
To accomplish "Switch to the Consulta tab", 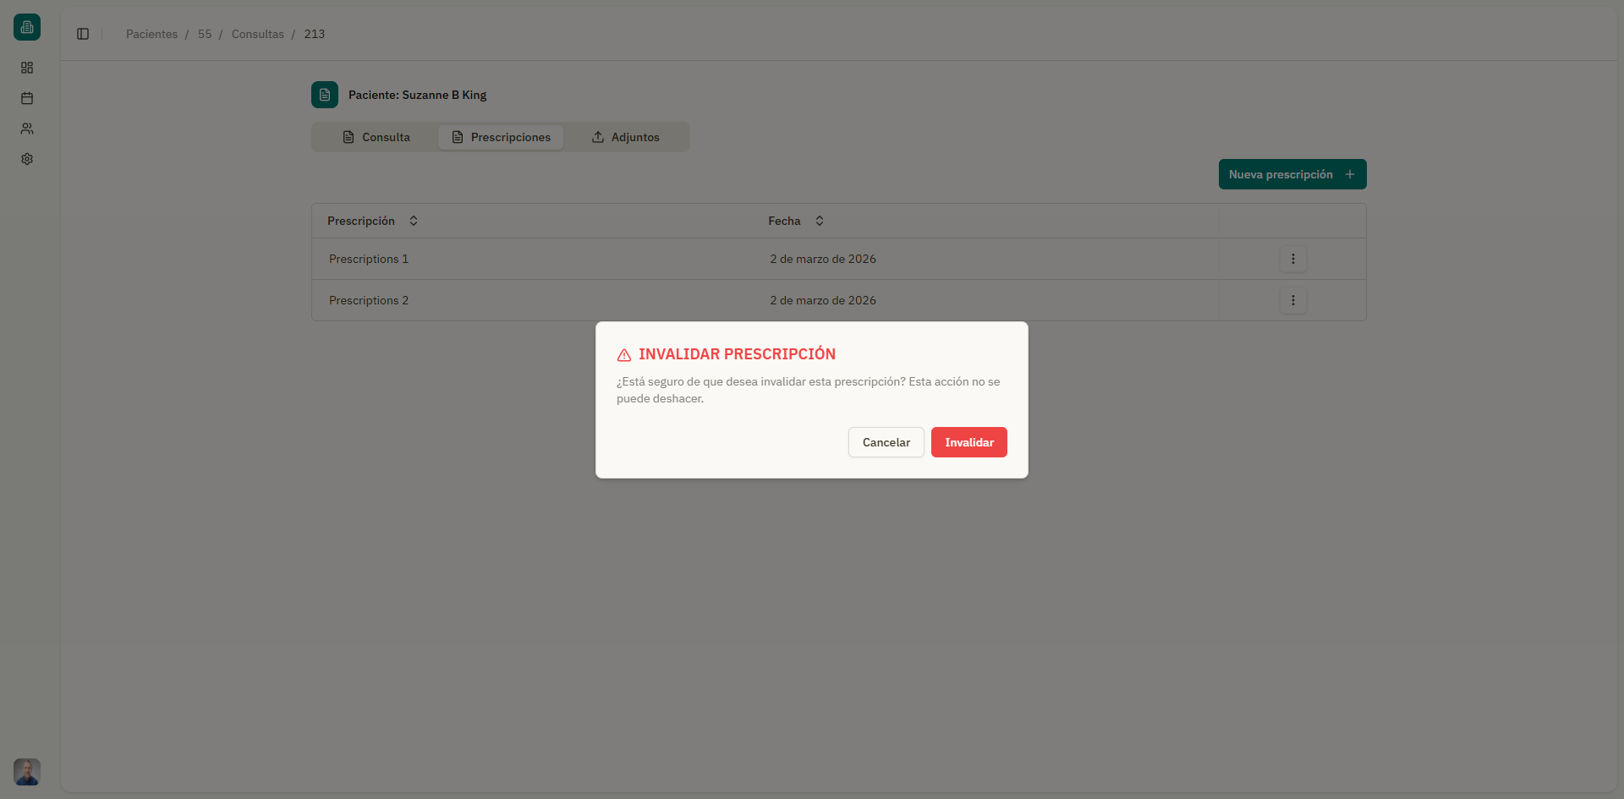I will coord(376,137).
